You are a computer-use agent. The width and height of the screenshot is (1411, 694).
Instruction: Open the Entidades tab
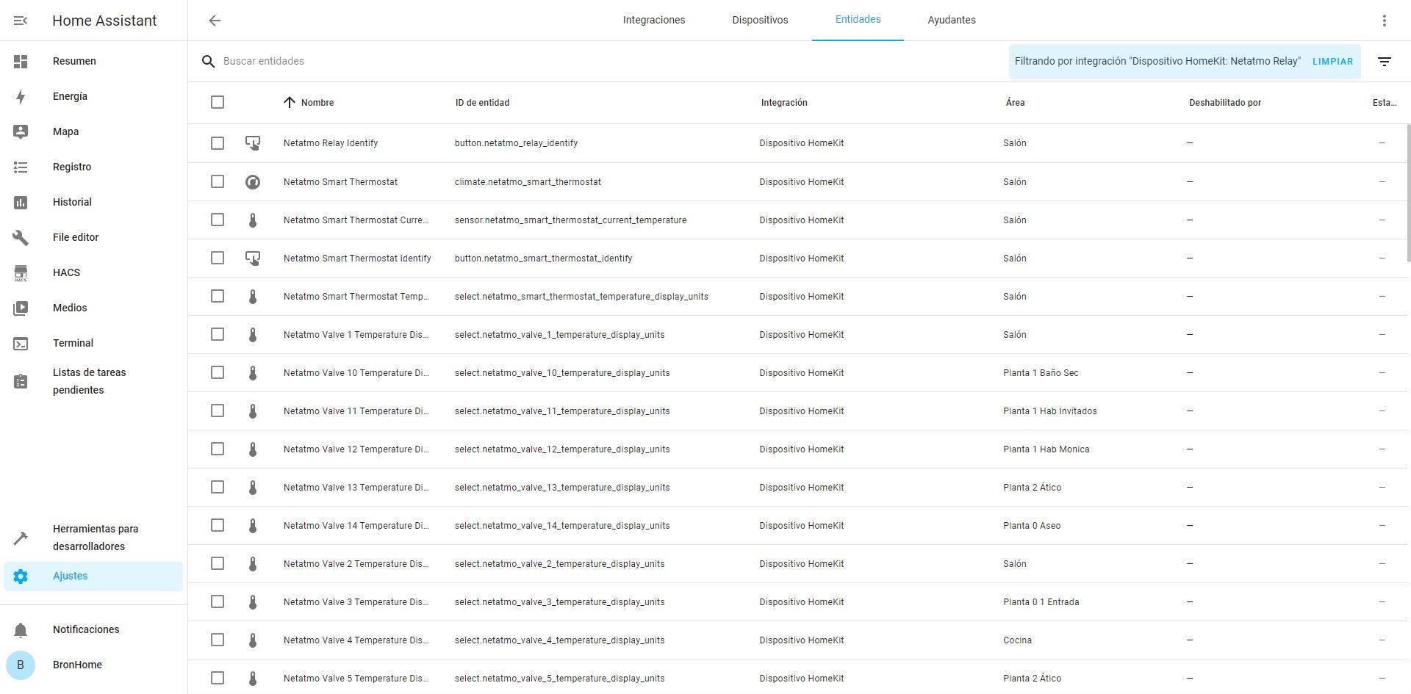[858, 20]
